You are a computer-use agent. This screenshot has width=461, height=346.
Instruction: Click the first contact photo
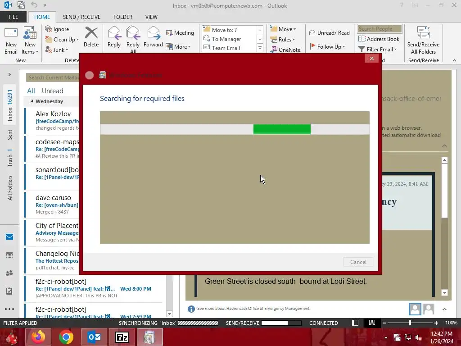tap(415, 309)
